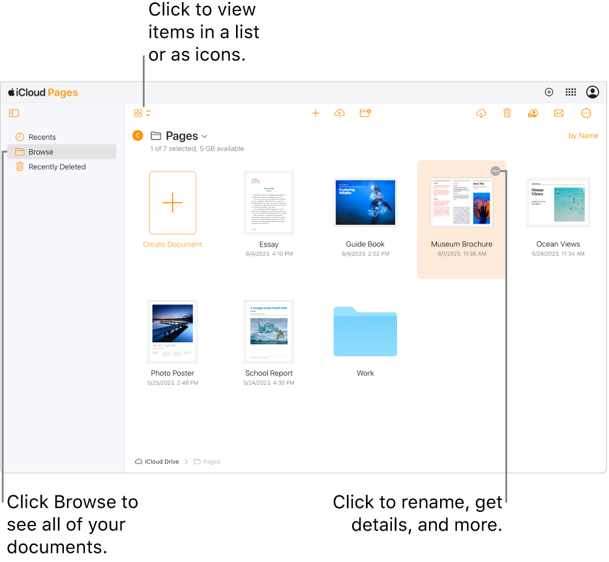Screen dimensions: 609x562
Task: Delete the selected document with trash icon
Action: [507, 113]
